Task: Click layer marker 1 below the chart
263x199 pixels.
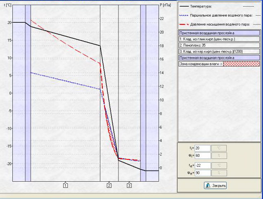Action: [65, 185]
